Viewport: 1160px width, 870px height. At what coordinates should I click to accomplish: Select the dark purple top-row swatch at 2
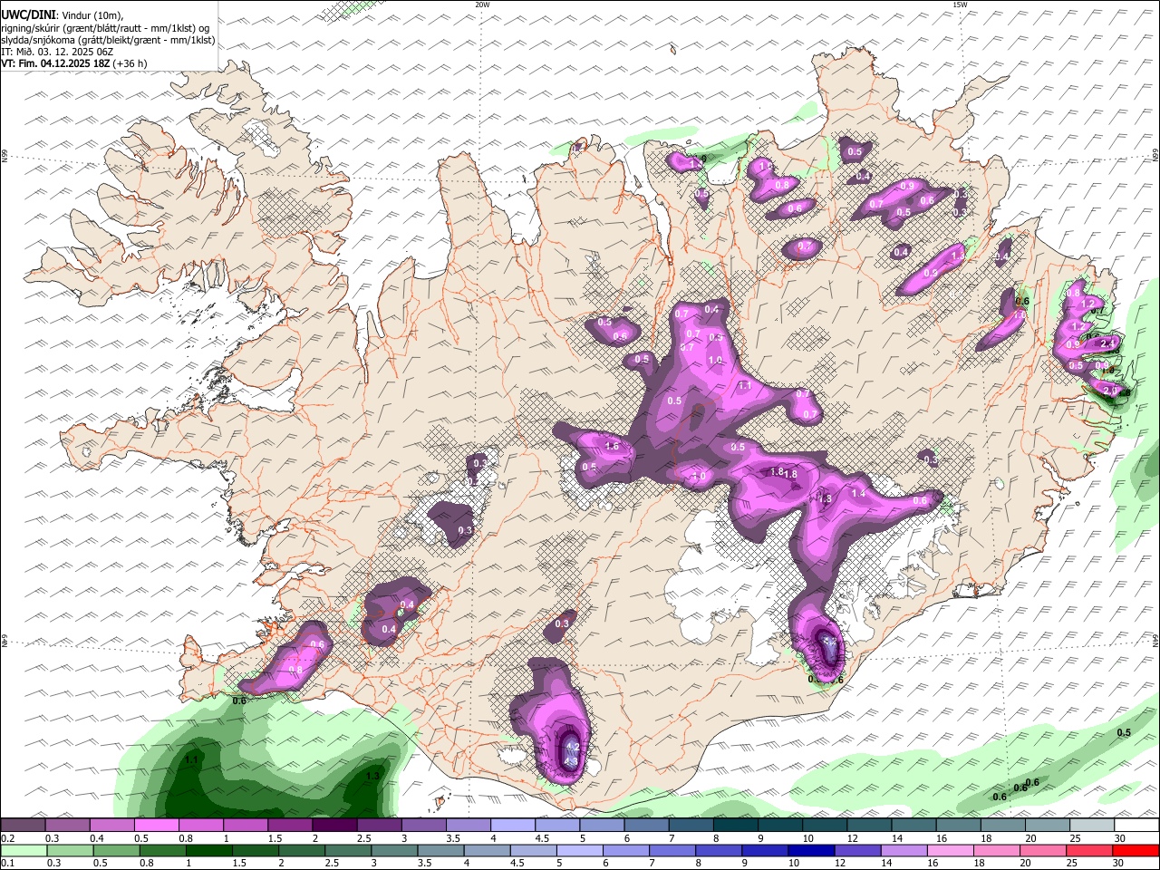pyautogui.click(x=334, y=825)
